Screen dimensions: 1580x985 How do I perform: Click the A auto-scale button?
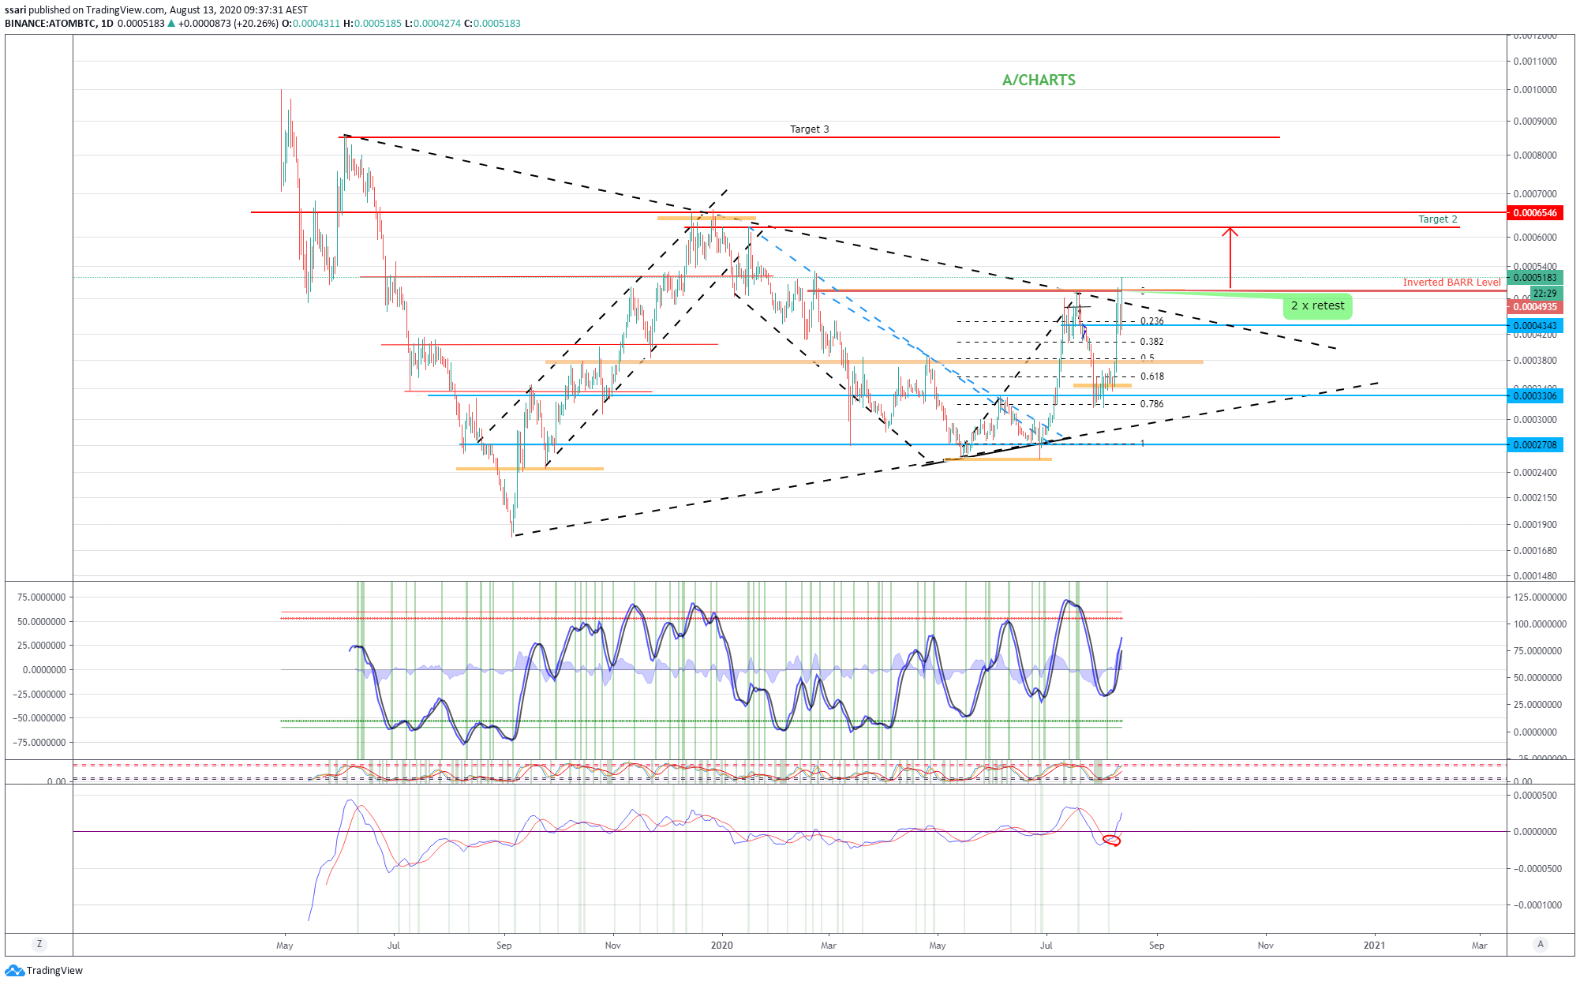pyautogui.click(x=1540, y=944)
